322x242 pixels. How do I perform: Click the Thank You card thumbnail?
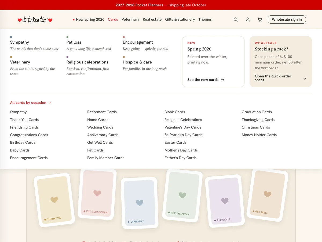pyautogui.click(x=54, y=200)
